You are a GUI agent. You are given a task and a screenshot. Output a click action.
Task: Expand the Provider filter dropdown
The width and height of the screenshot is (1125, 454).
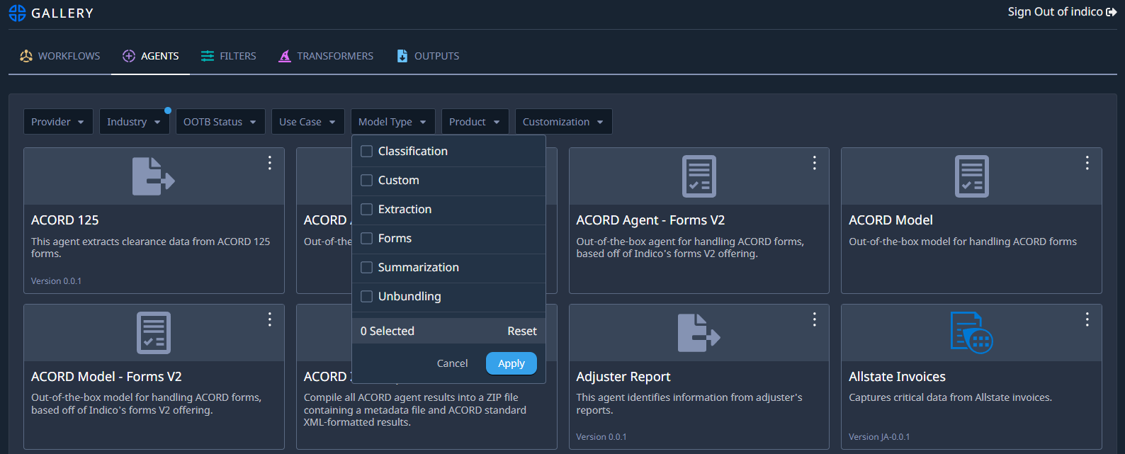click(58, 122)
